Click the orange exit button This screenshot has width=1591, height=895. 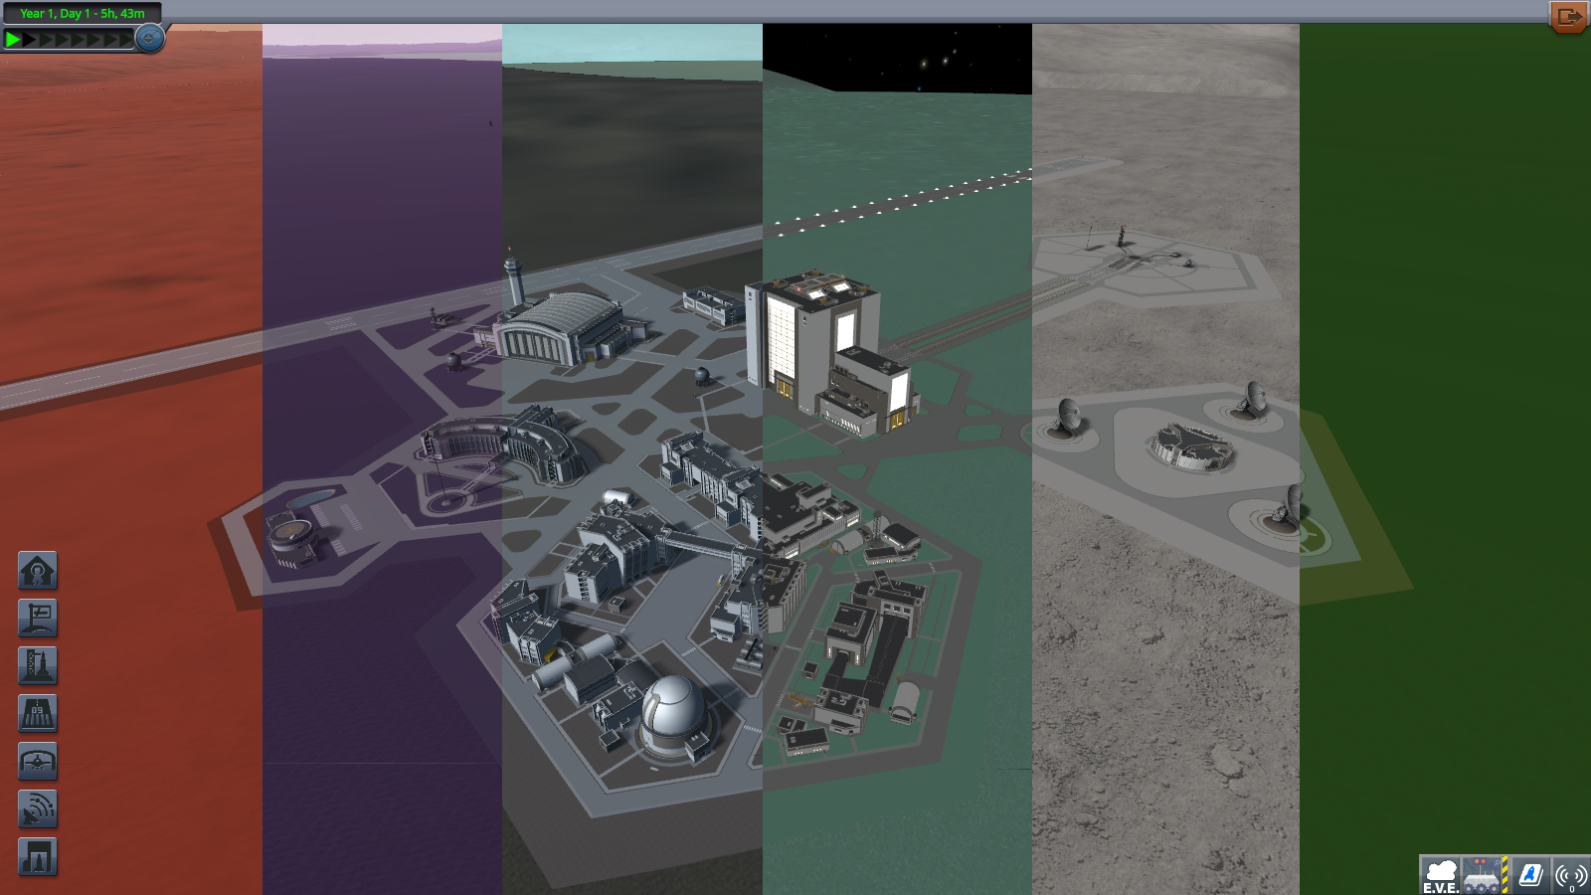point(1569,16)
